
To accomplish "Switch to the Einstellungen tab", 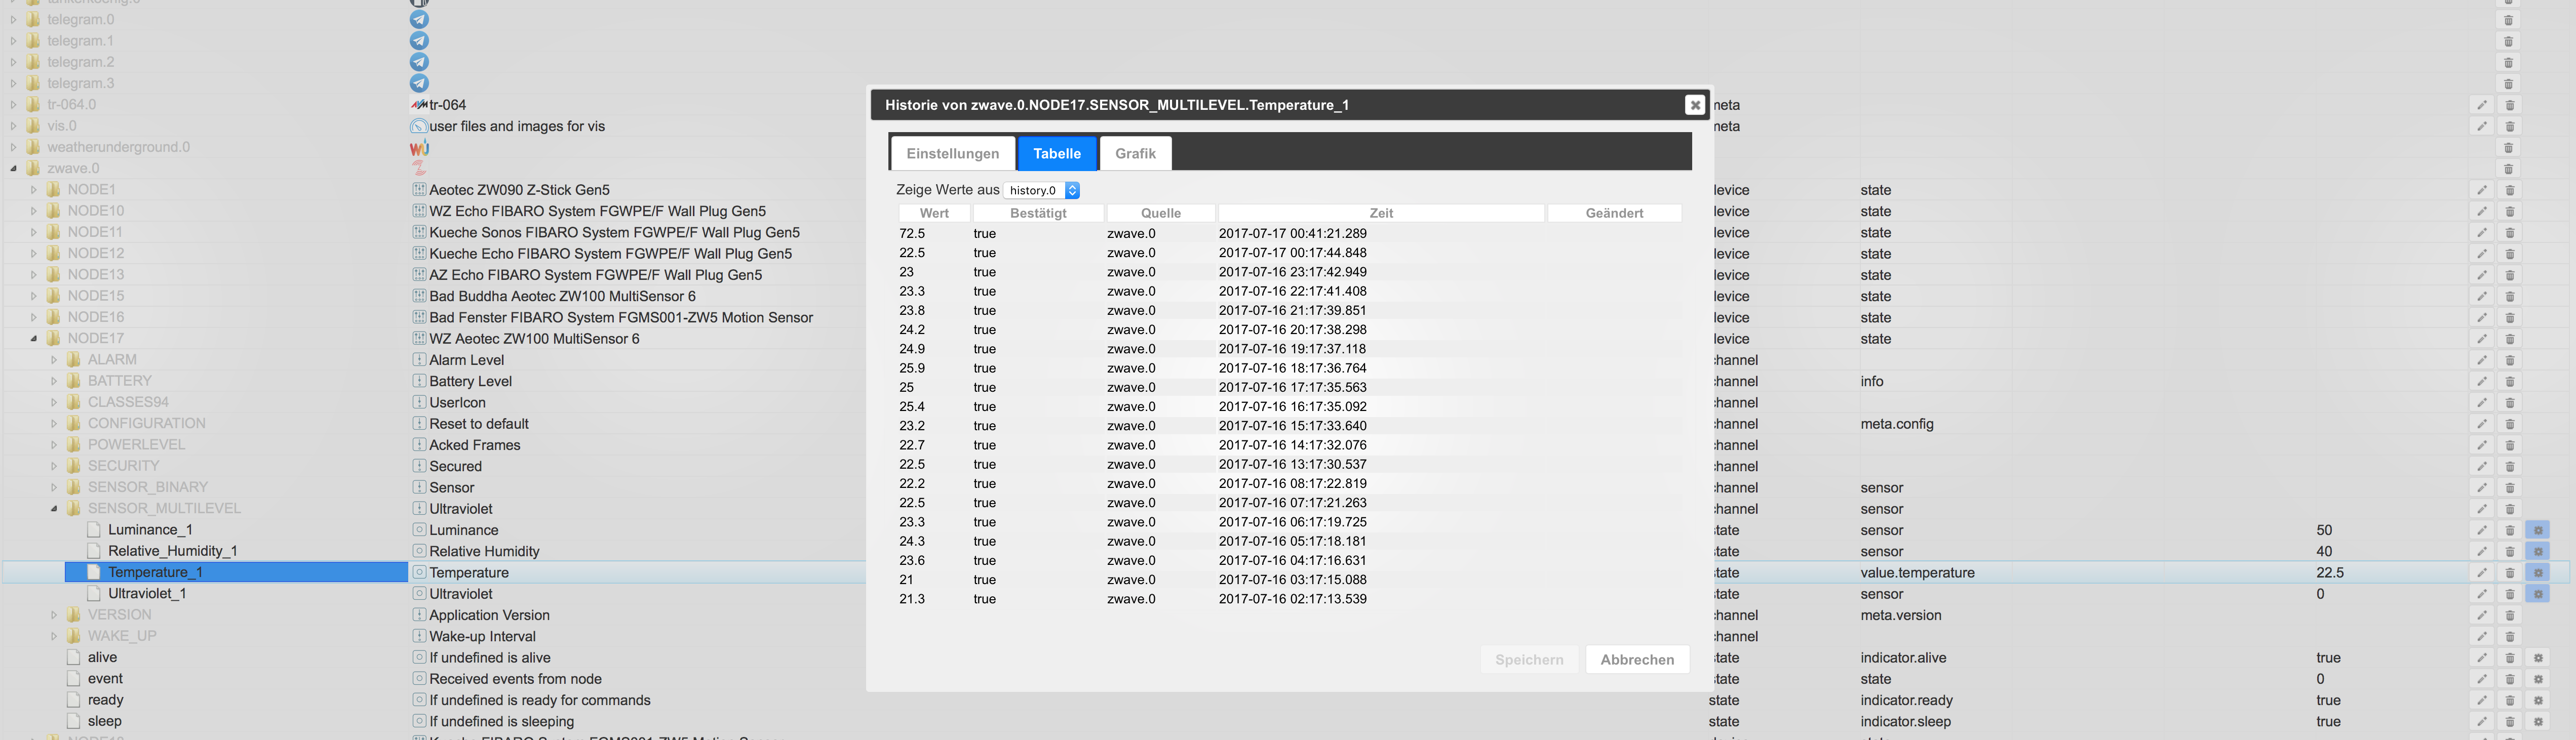I will (x=953, y=153).
